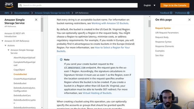This screenshot has height=109, width=194.
Task: Open DeleteBucket page
Action: click(20, 84)
